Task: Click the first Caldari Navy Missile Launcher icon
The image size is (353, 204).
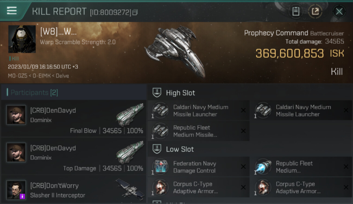Action: click(x=160, y=110)
